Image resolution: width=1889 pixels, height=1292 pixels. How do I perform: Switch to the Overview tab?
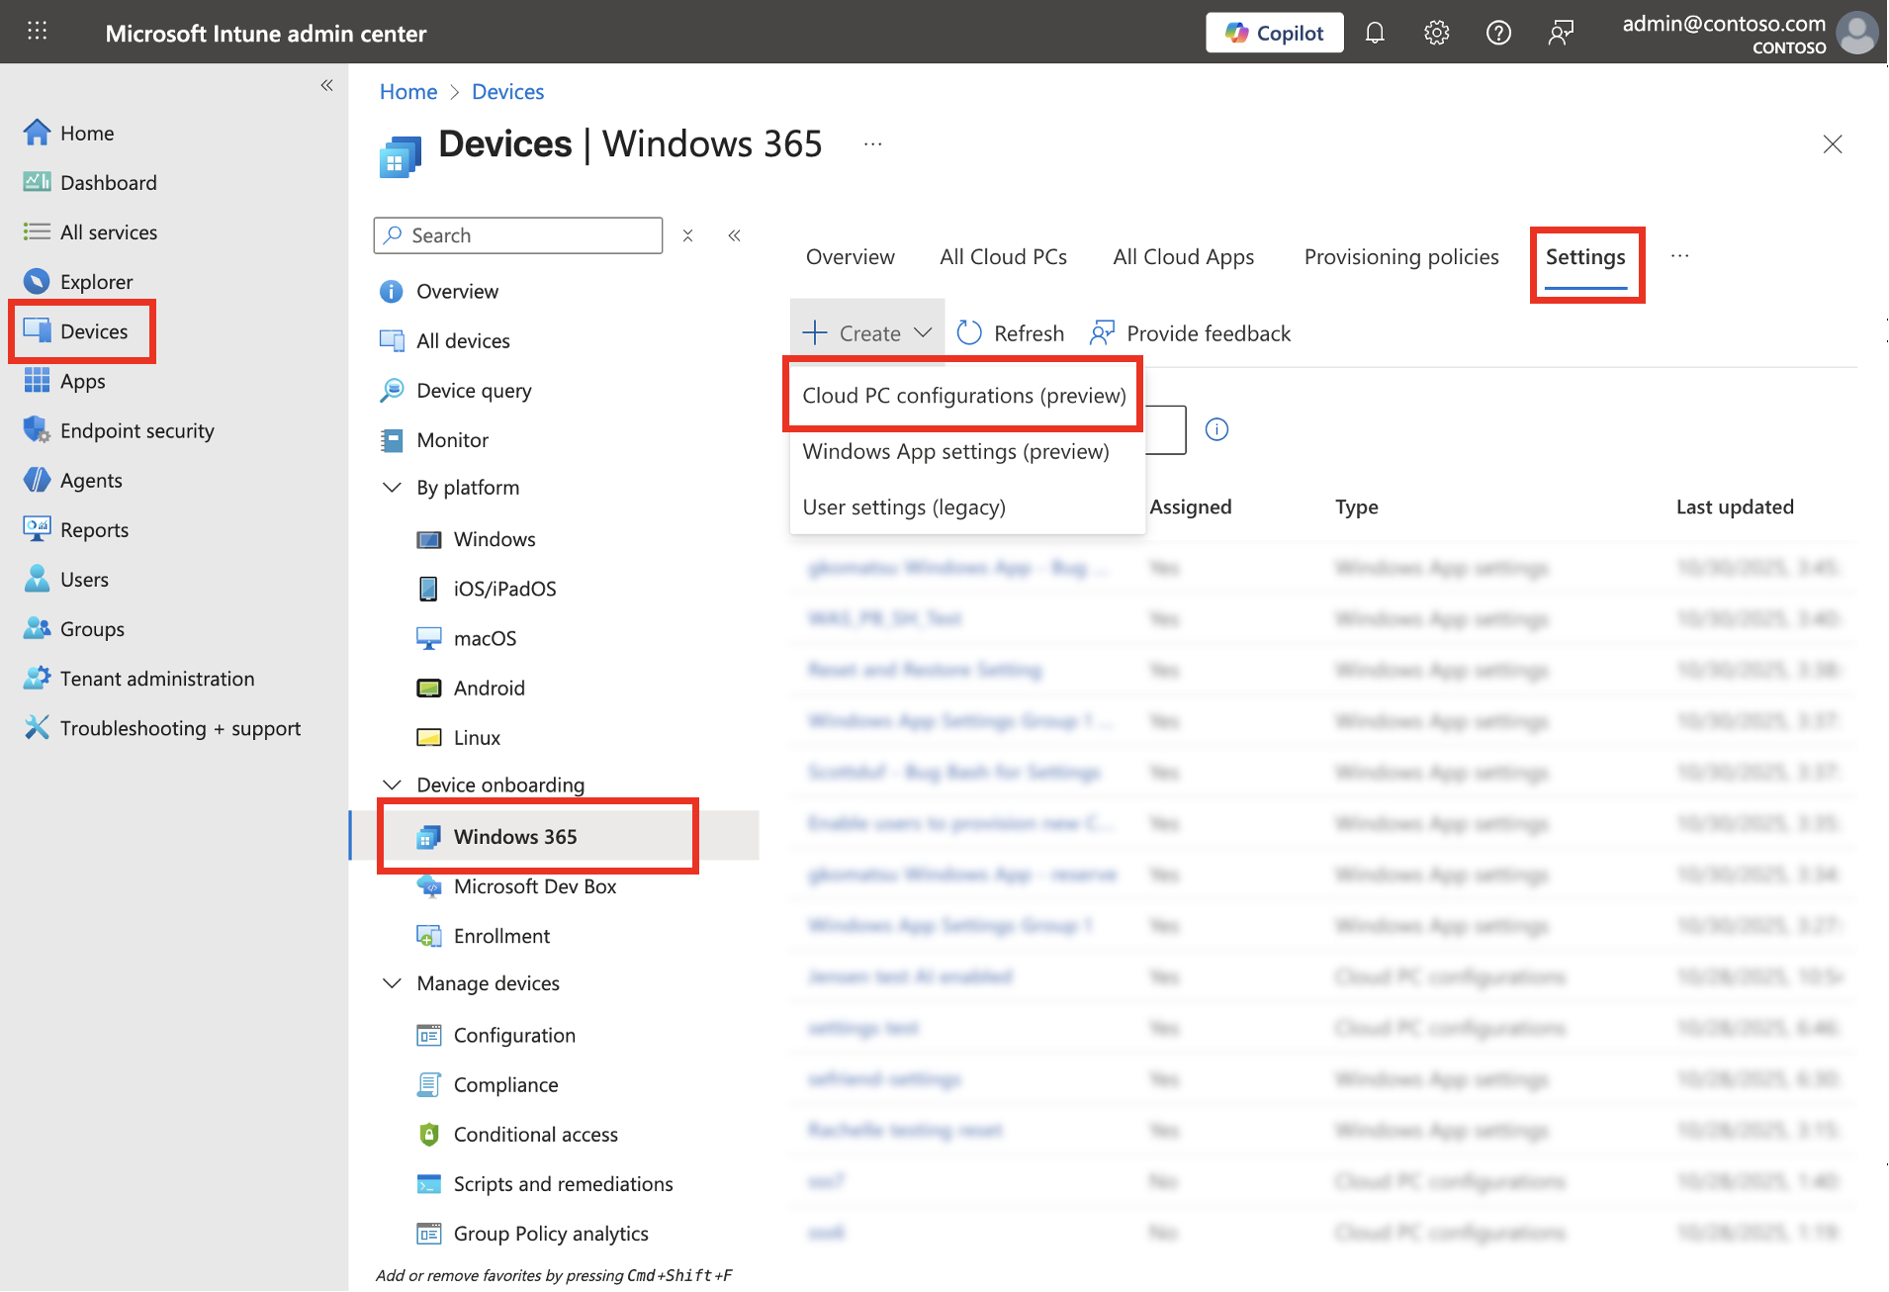pyautogui.click(x=851, y=256)
